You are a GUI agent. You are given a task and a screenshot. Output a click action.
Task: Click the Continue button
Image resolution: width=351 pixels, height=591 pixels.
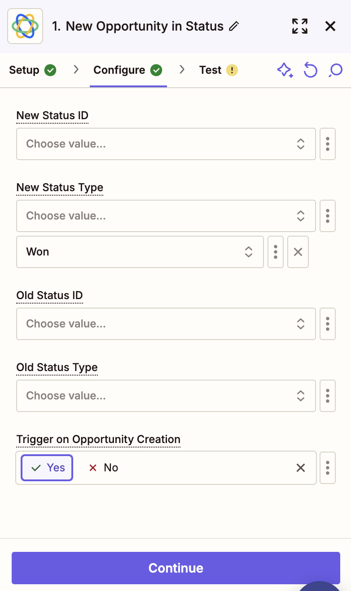coord(176,568)
